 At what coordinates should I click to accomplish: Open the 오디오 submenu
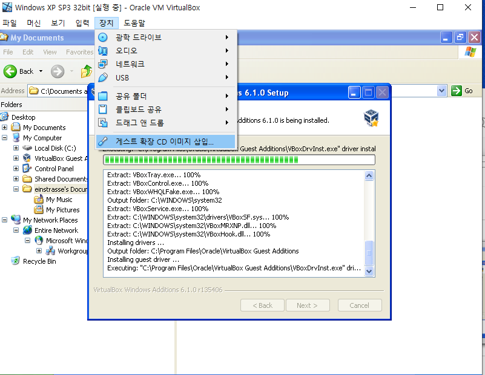pos(165,50)
